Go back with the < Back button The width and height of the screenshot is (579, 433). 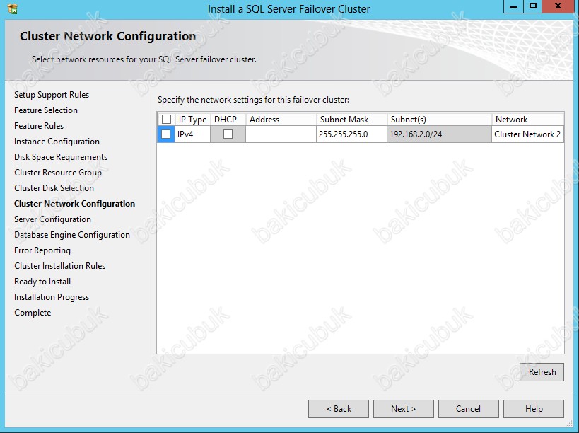tap(339, 409)
